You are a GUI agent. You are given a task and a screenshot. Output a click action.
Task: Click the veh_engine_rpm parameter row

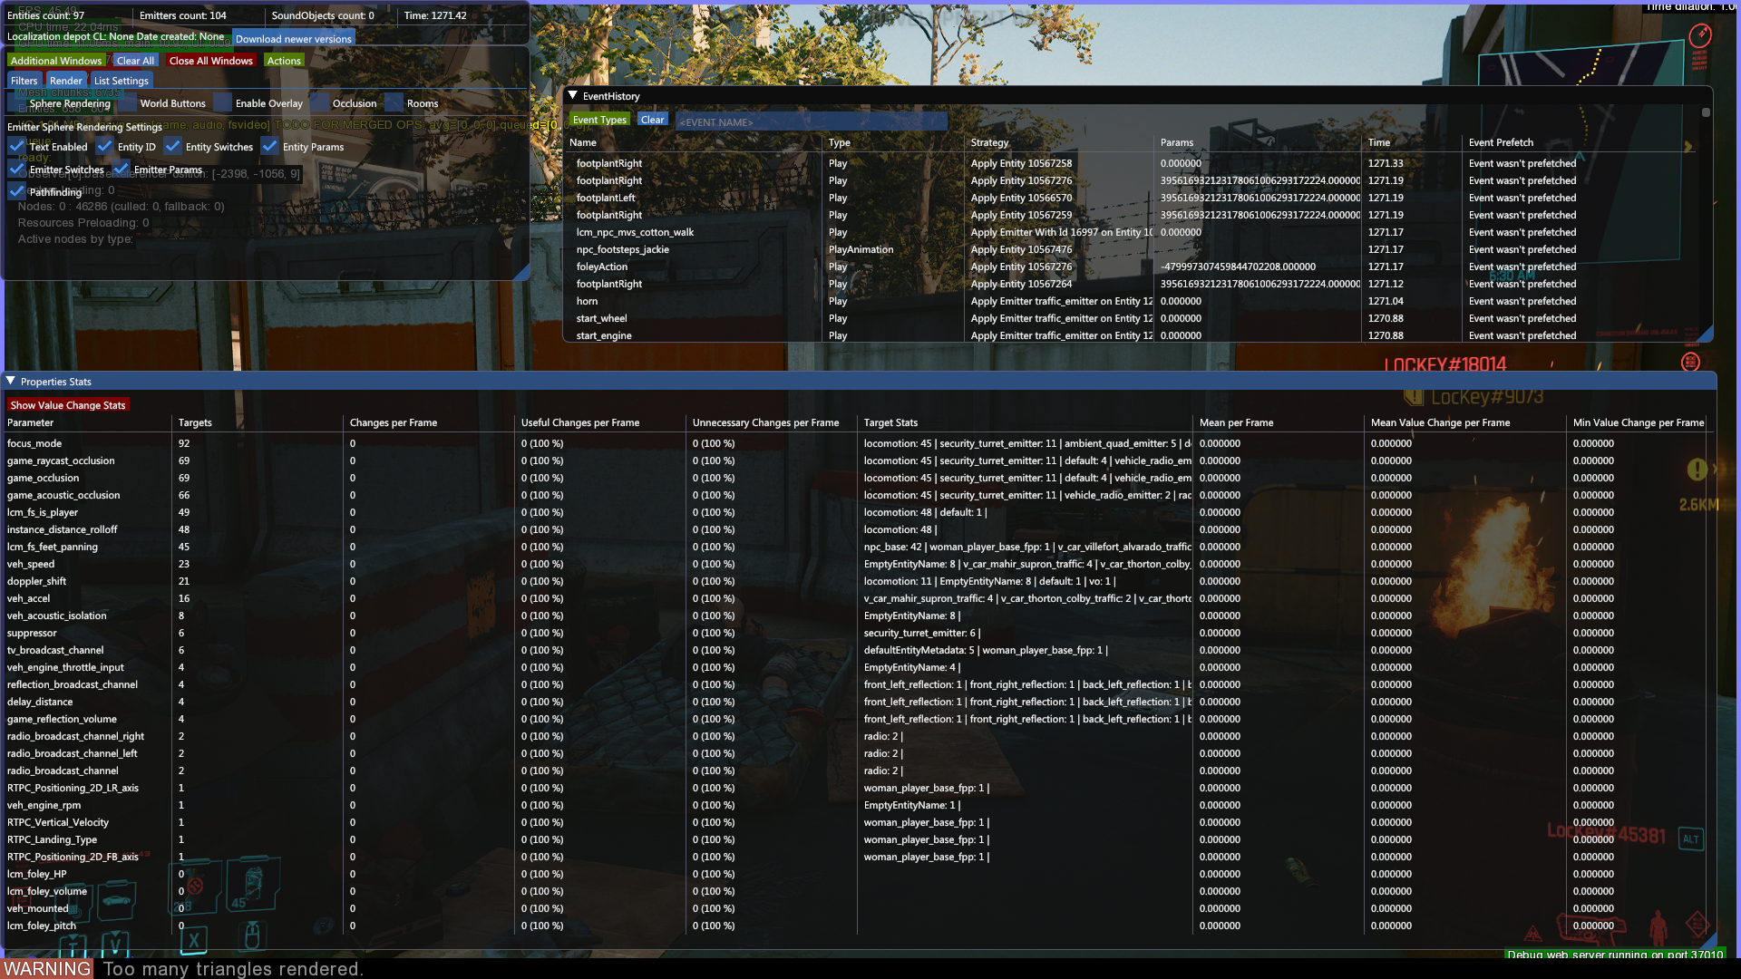click(x=857, y=805)
